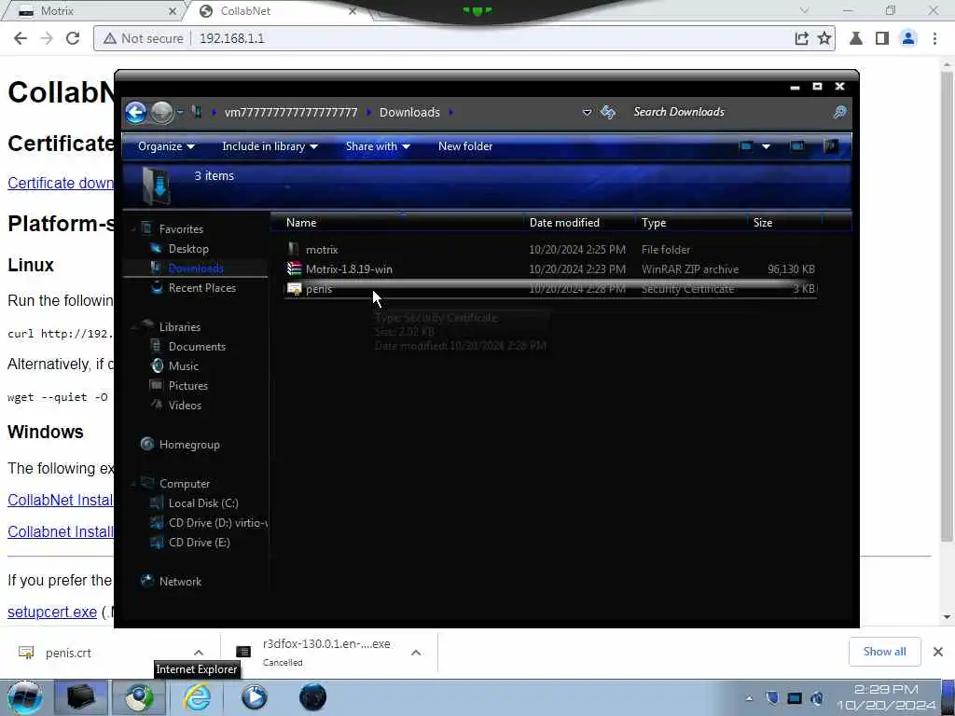The width and height of the screenshot is (955, 716).
Task: Open Windows Media Player taskbar icon
Action: tap(255, 697)
